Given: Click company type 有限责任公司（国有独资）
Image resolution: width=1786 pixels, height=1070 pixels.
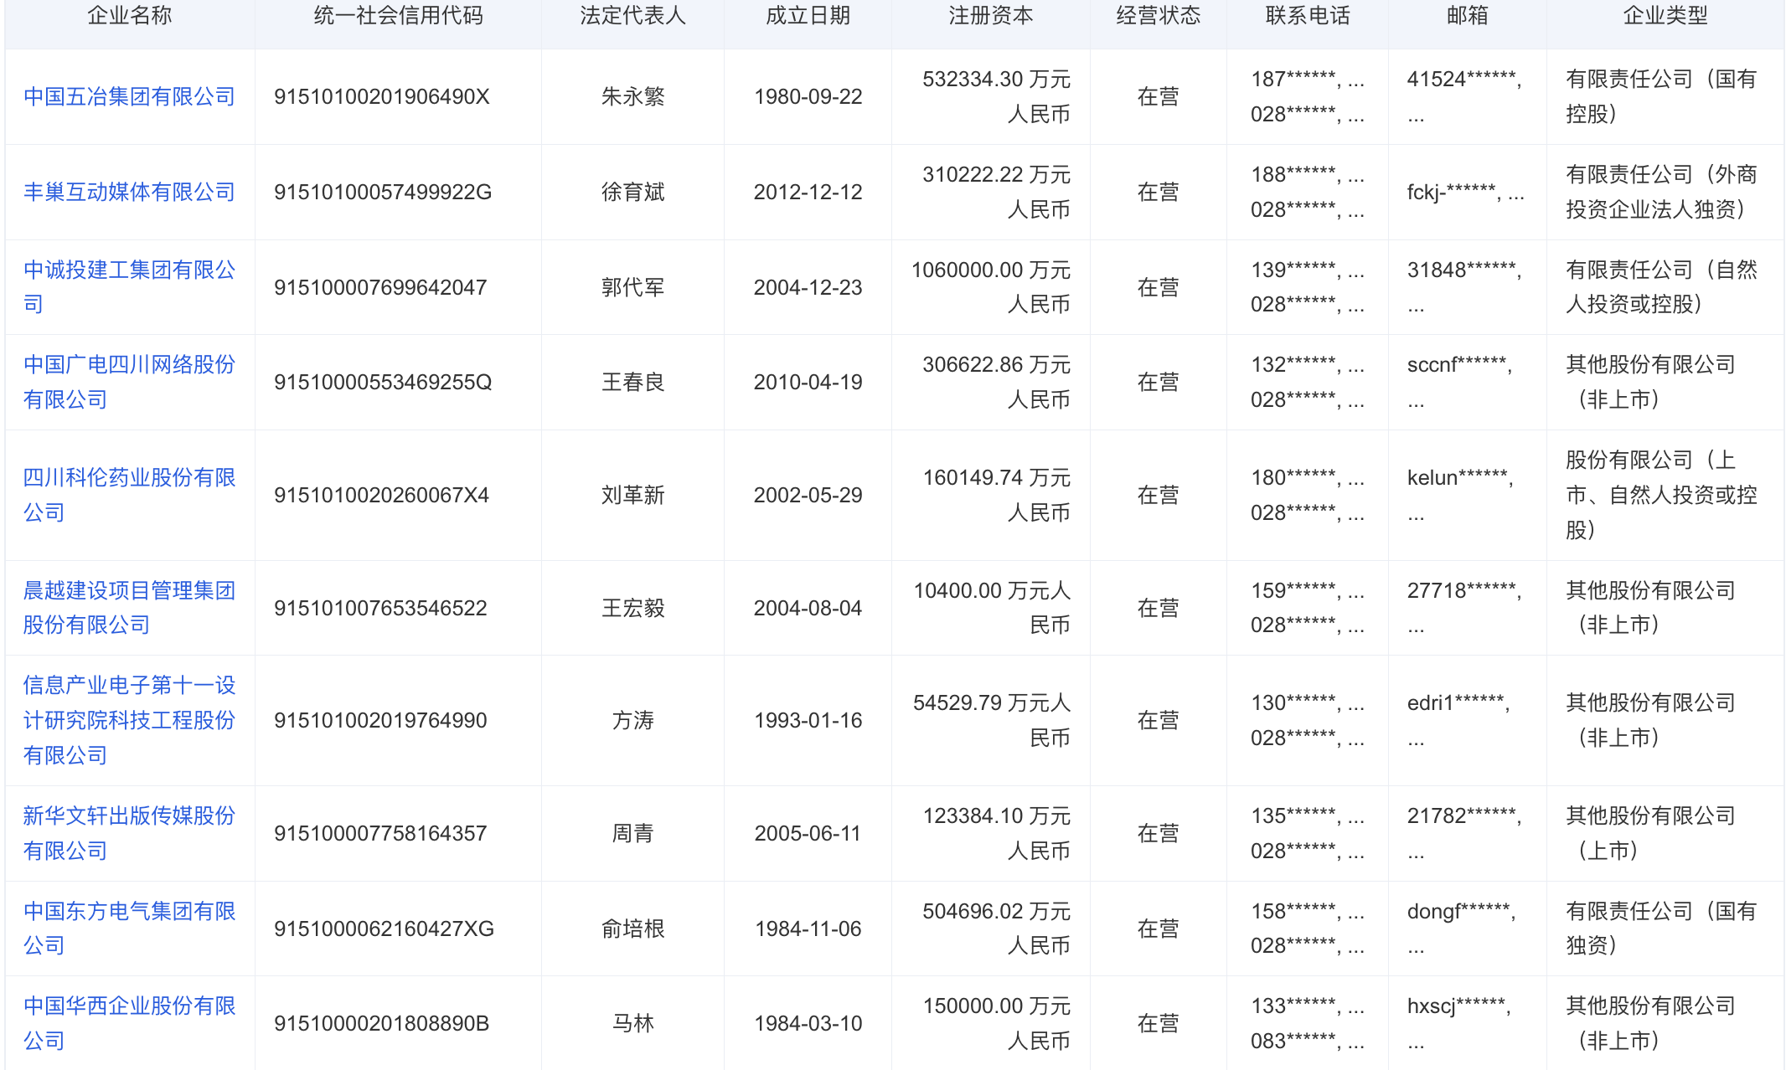Looking at the screenshot, I should 1660,929.
